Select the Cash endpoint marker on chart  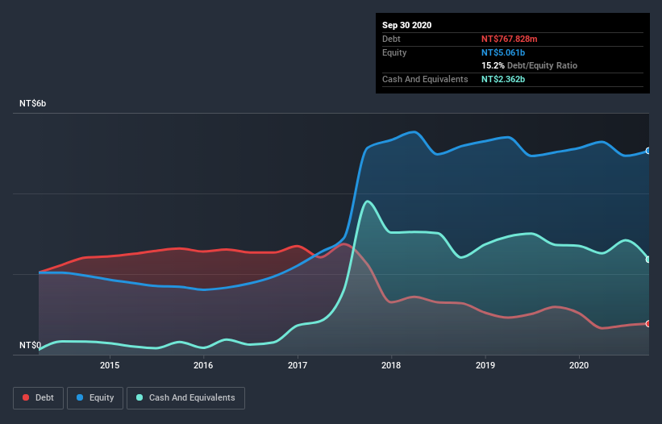(x=648, y=260)
